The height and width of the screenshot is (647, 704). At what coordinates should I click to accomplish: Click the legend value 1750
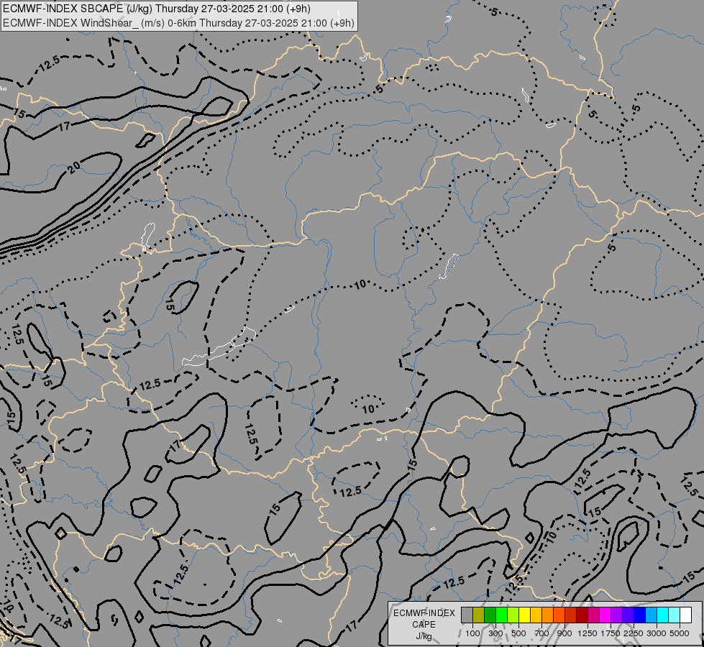pyautogui.click(x=611, y=633)
